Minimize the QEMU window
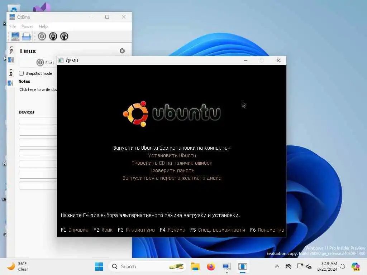This screenshot has width=367, height=275. [246, 61]
